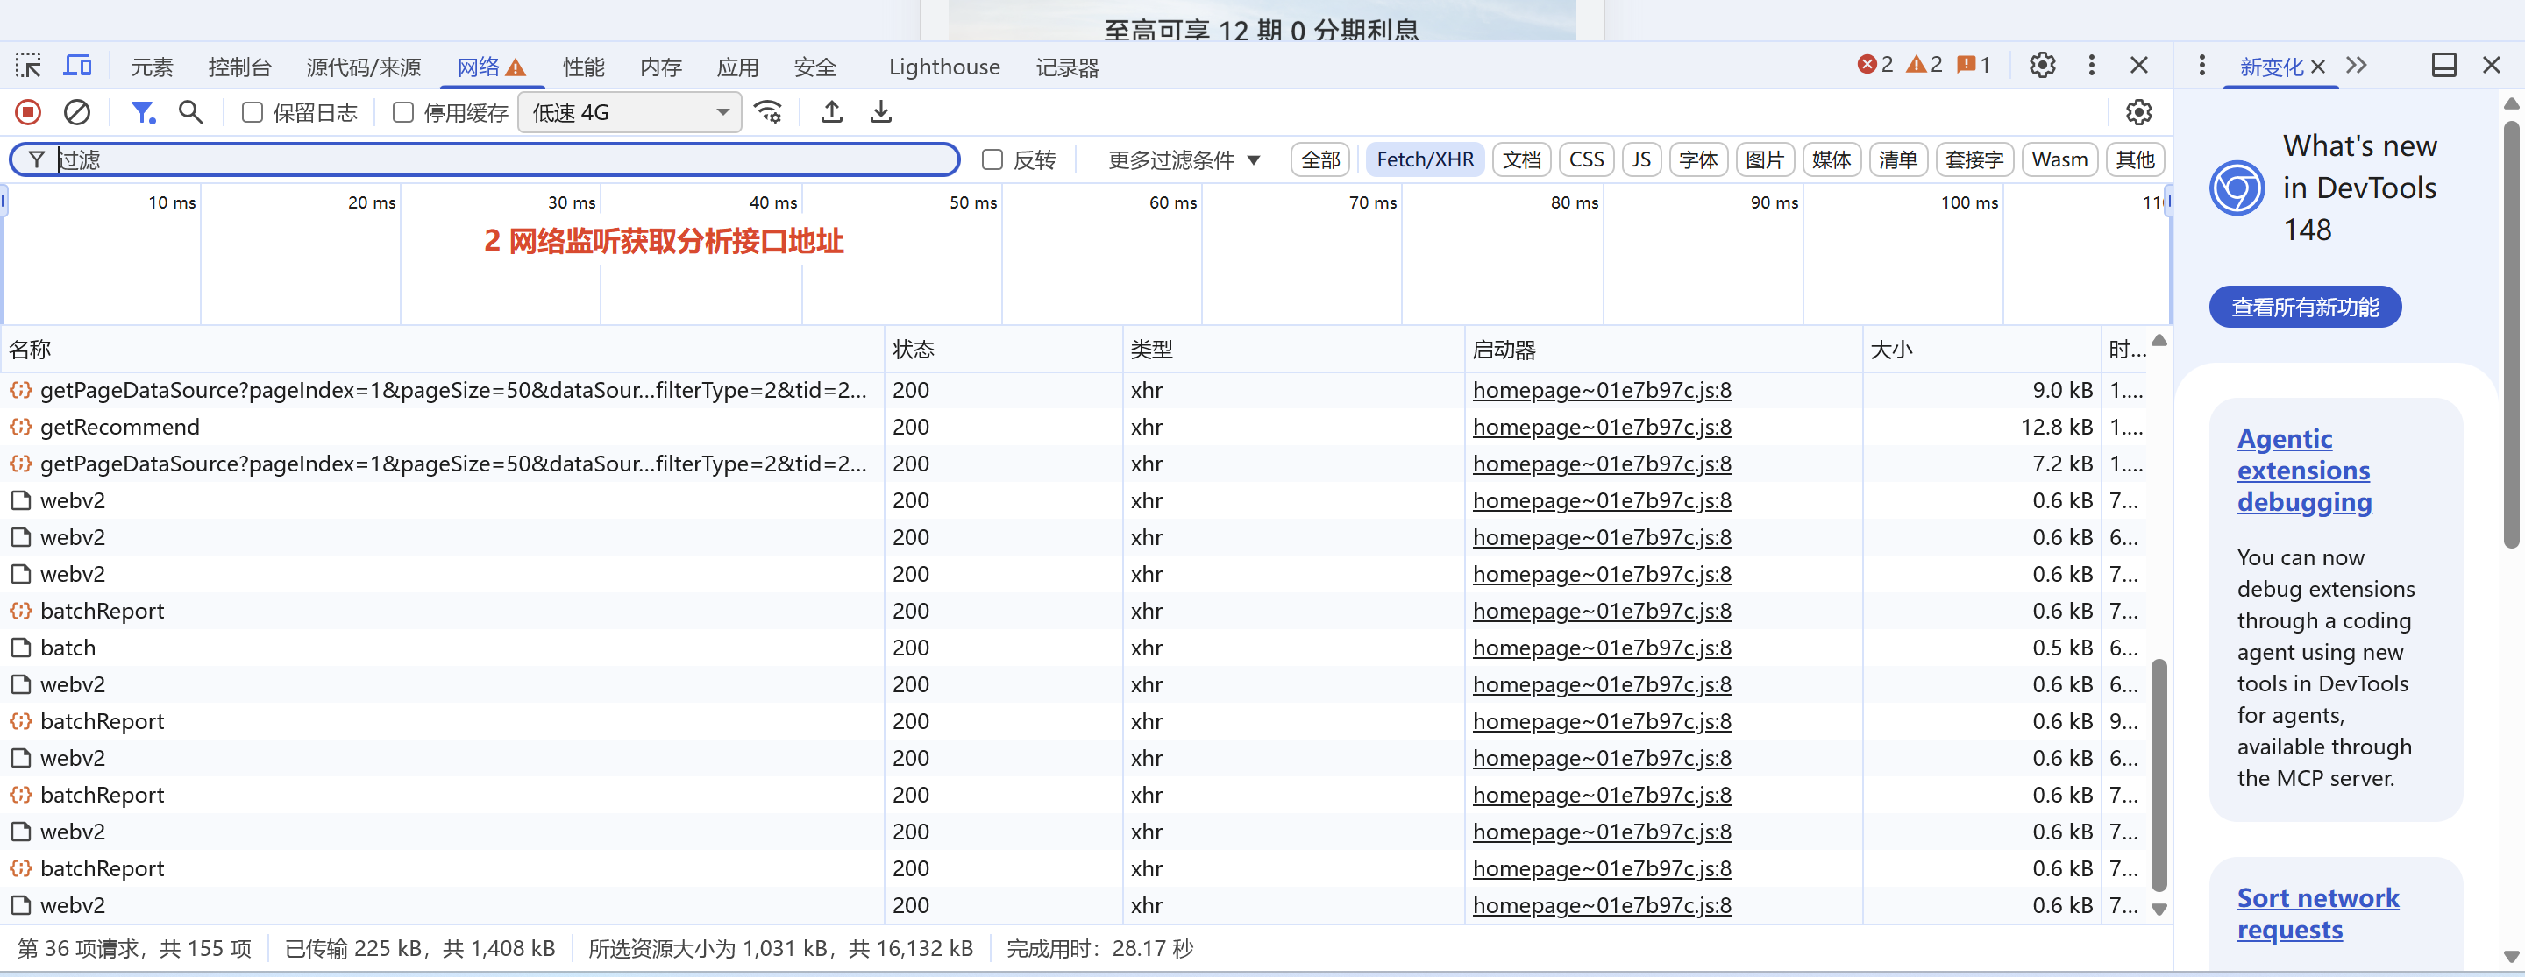Open the 安全 tab
This screenshot has height=977, width=2525.
pyautogui.click(x=815, y=67)
